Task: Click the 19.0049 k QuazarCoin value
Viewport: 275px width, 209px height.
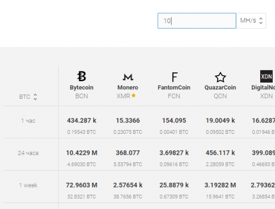Action: click(220, 121)
